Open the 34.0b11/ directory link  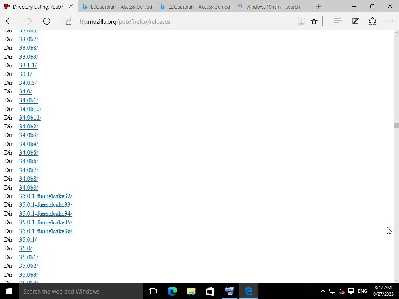[30, 118]
